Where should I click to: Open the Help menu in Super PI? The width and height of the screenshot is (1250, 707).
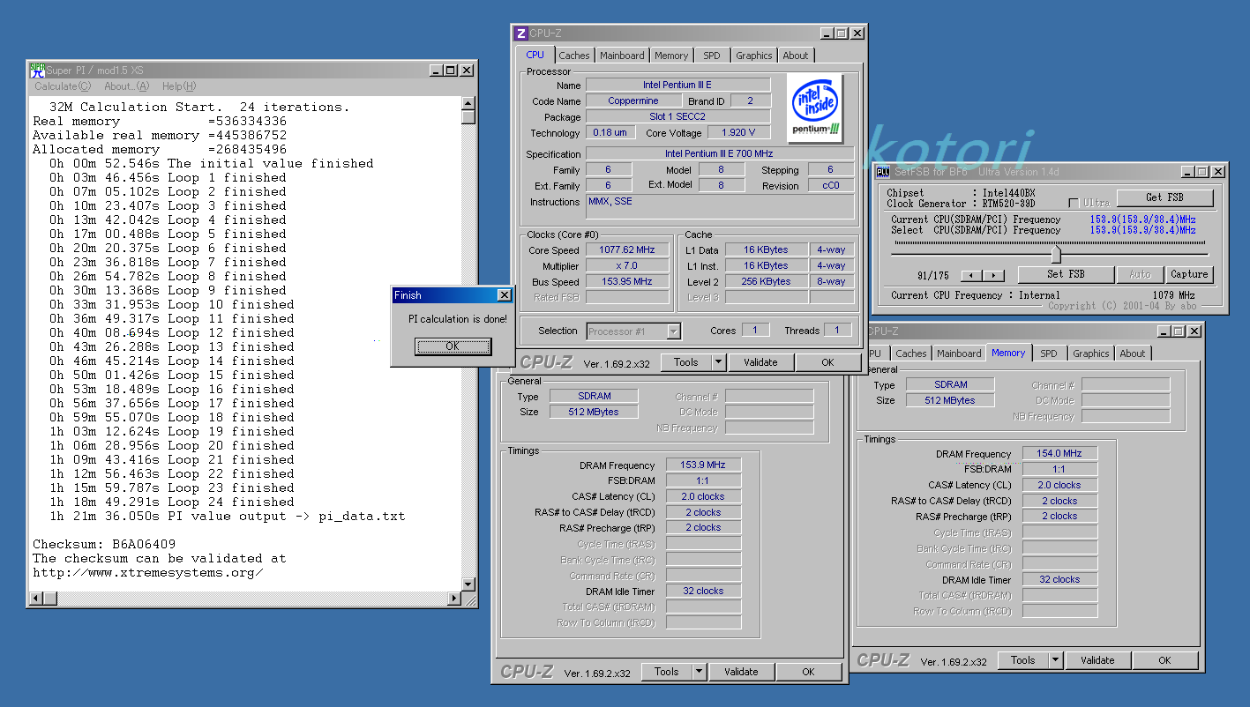tap(178, 86)
